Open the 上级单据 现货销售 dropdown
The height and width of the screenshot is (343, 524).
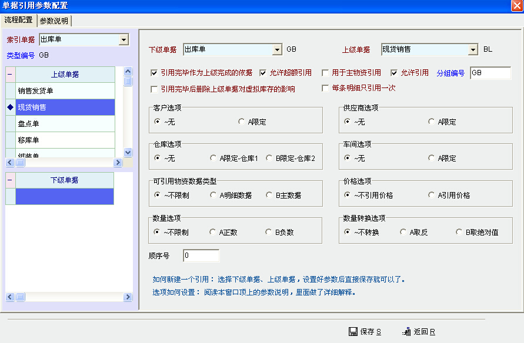[473, 50]
